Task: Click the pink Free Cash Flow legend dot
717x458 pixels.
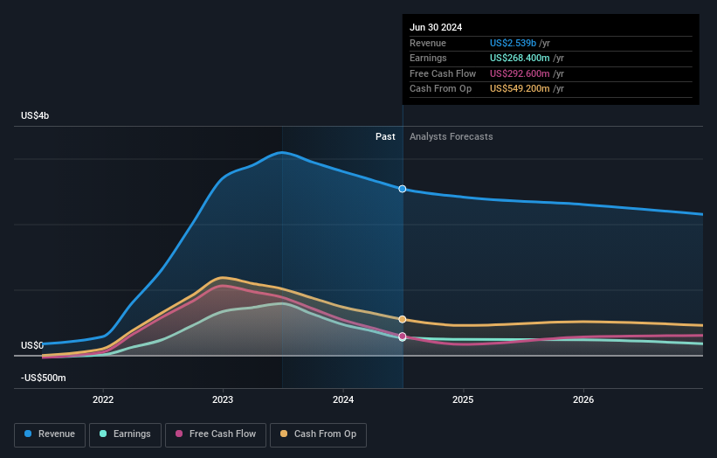Action: (179, 434)
